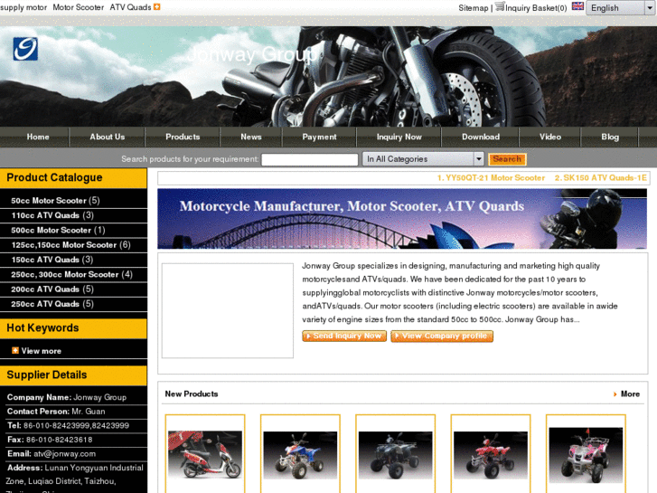
Task: Open the News navigation tab
Action: pos(251,137)
